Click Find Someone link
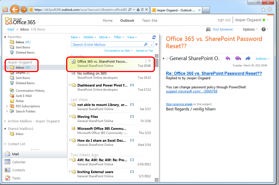The width and height of the screenshot is (279, 185). 223,29
